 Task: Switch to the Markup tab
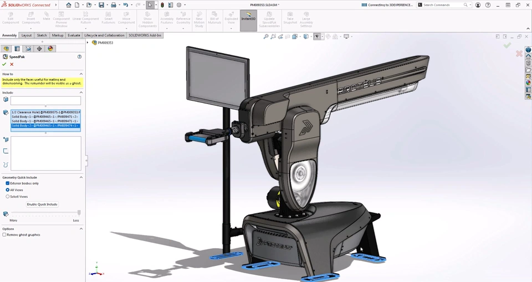point(57,35)
